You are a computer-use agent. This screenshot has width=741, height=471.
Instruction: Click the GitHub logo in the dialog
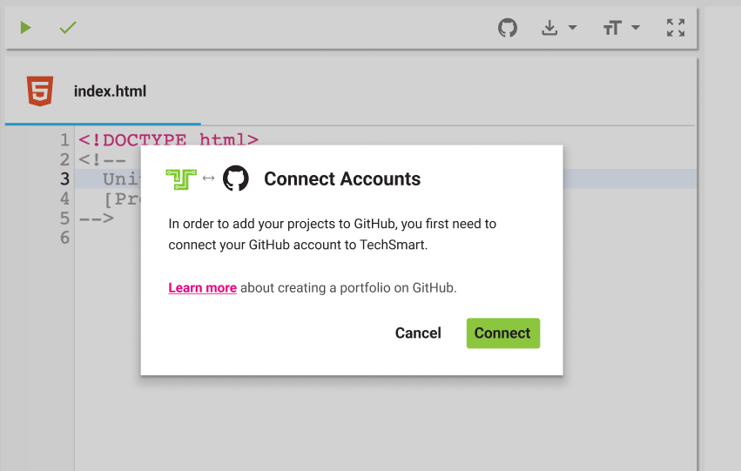pos(236,178)
